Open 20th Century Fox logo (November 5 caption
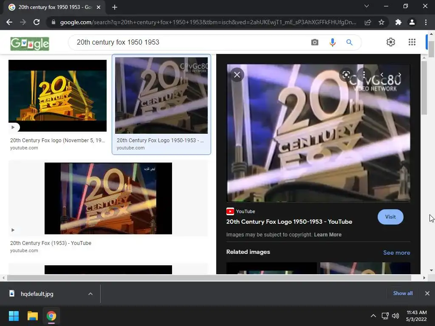Viewport: 435px width, 326px height. click(58, 140)
